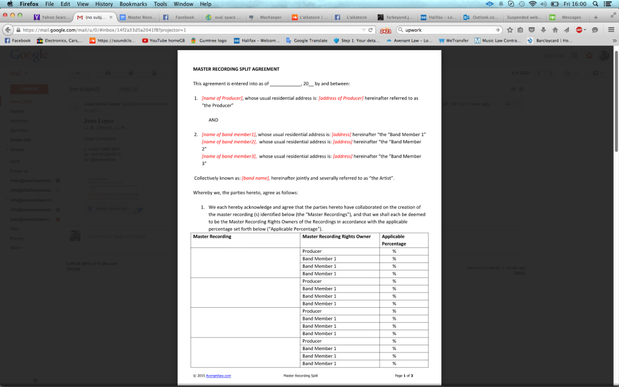Open the Adblock Plus dropdown arrow

(585, 30)
